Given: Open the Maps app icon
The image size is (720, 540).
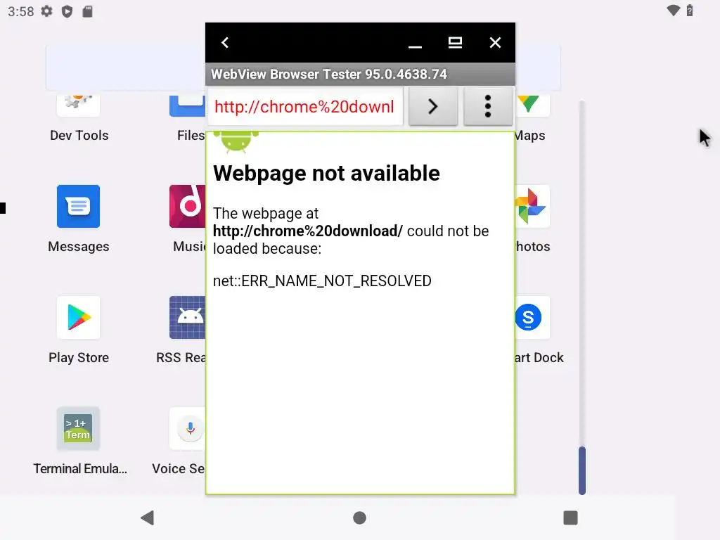Looking at the screenshot, I should tap(532, 105).
